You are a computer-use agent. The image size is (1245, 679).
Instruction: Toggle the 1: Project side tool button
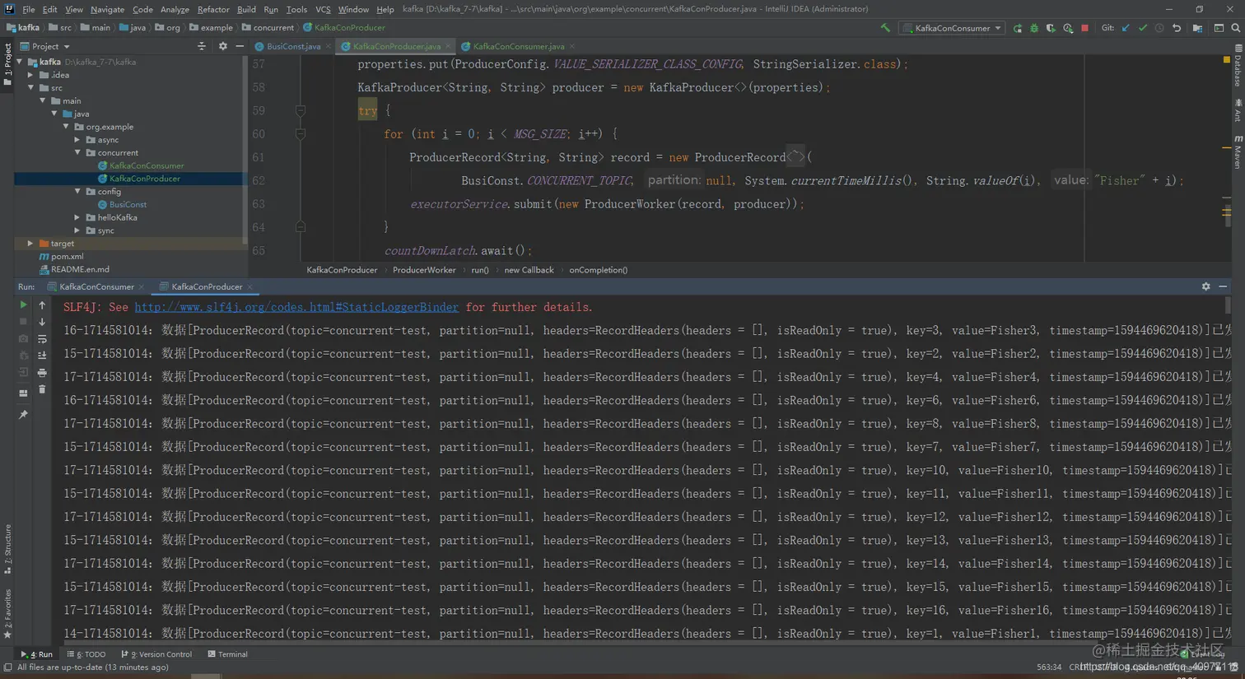coord(7,65)
